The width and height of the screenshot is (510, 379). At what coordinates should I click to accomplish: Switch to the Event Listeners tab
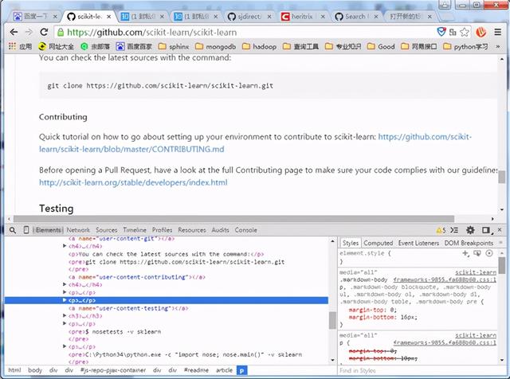coord(418,243)
